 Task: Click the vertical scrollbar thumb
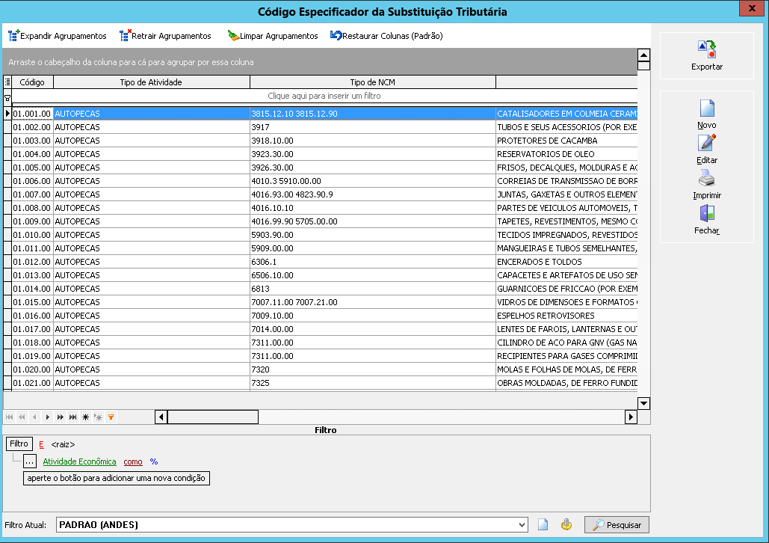click(643, 66)
